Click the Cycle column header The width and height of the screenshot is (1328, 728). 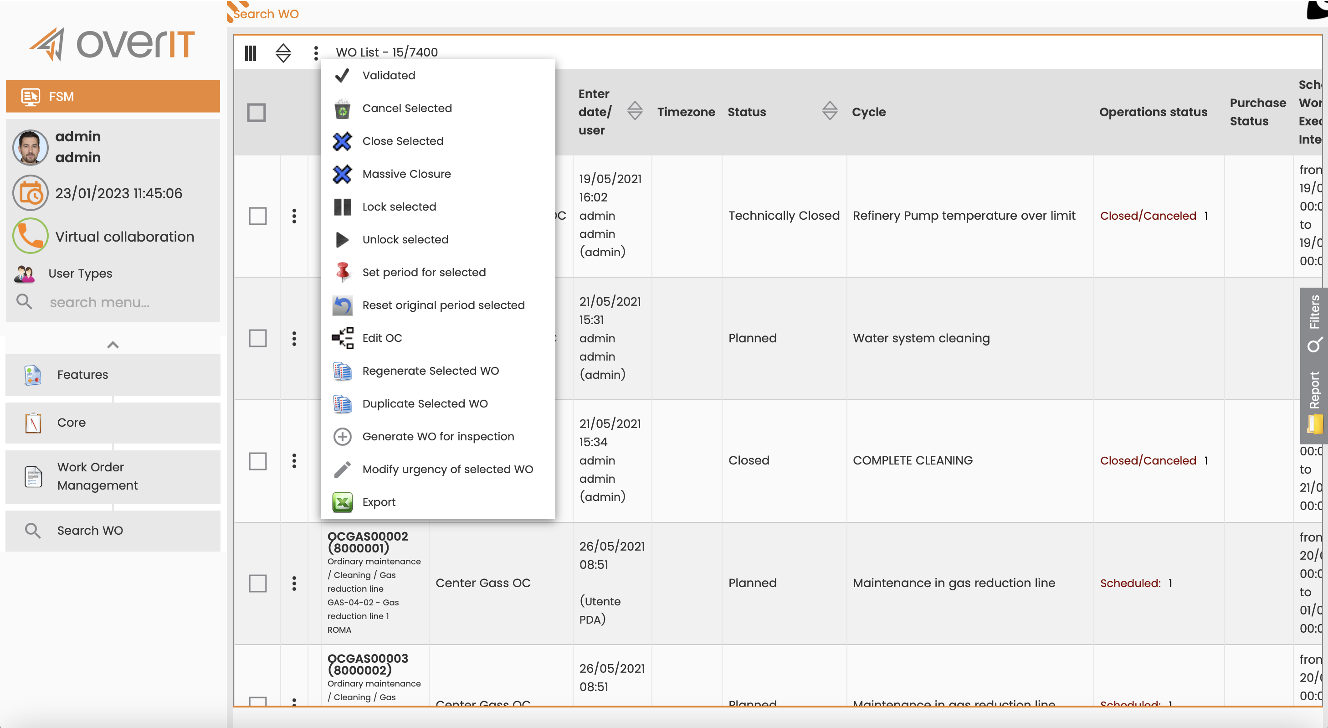point(869,112)
